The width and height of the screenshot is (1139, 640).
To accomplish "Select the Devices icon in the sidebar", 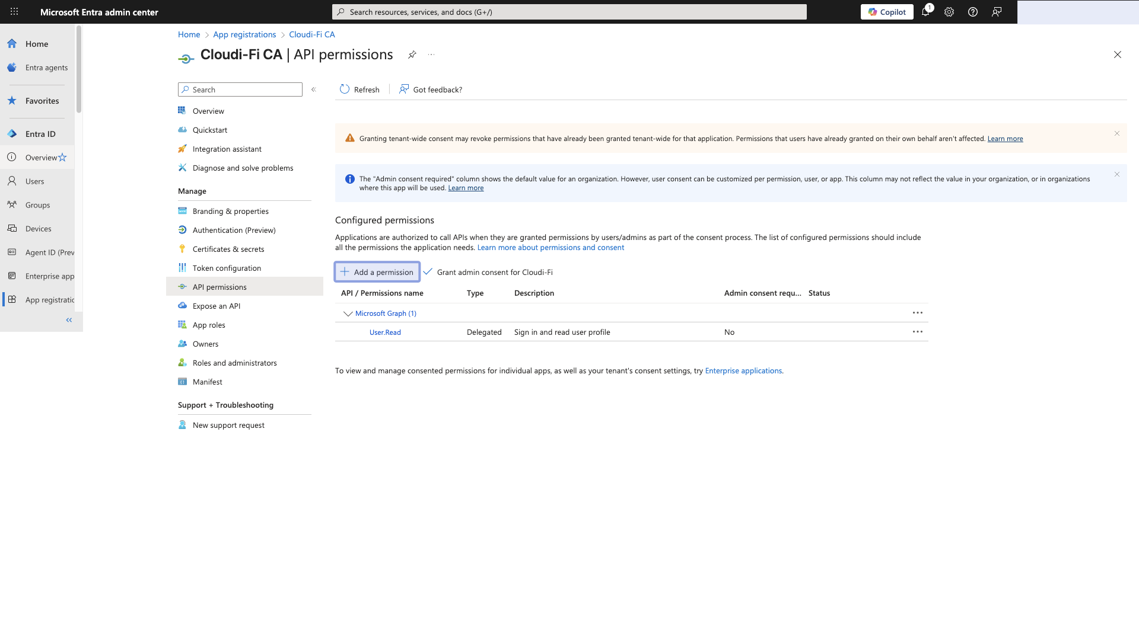I will point(12,229).
